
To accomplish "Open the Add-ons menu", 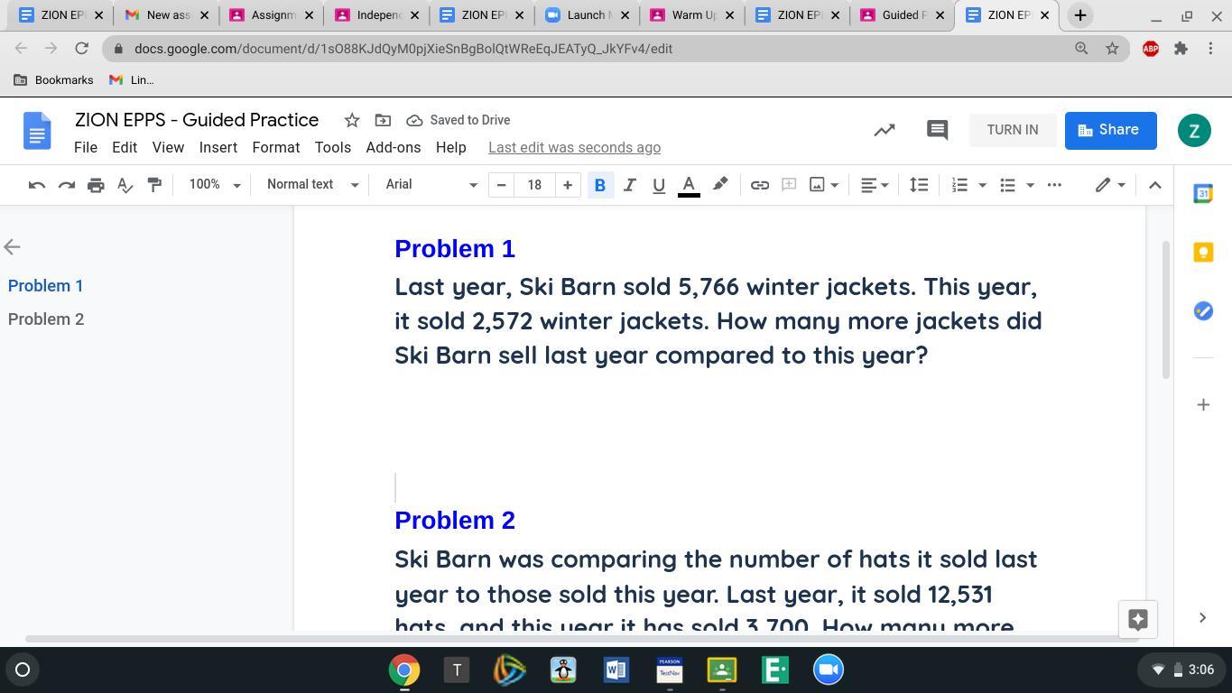I will tap(393, 147).
